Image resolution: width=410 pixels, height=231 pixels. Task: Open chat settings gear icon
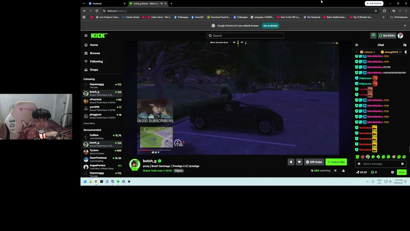(x=392, y=172)
